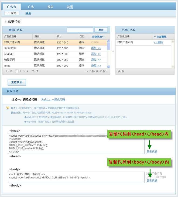
Task: Add ad slot 34543534
Action: coord(96,48)
